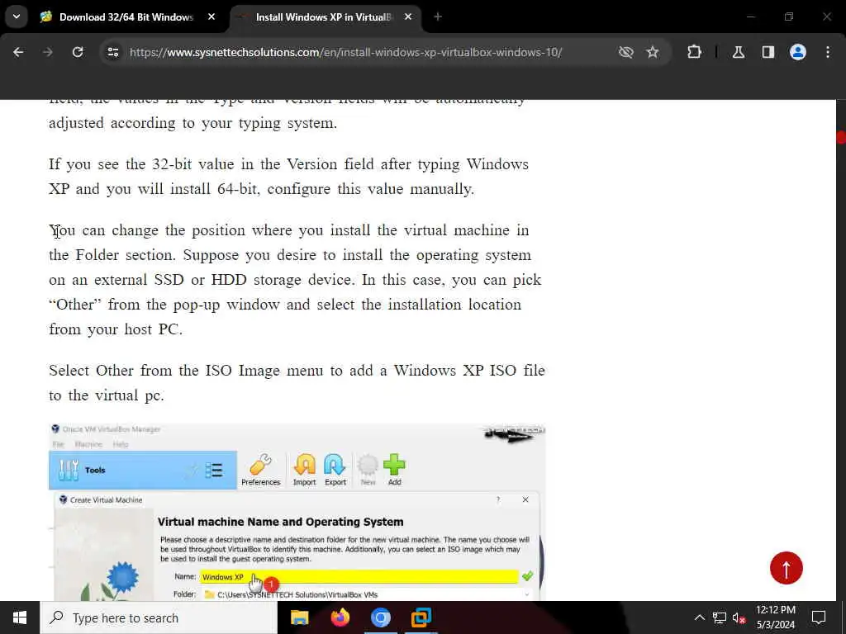
Task: Open the Windows Start menu
Action: click(20, 617)
